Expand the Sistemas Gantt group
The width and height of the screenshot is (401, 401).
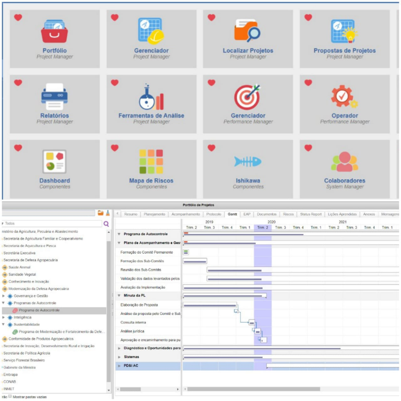click(x=119, y=357)
